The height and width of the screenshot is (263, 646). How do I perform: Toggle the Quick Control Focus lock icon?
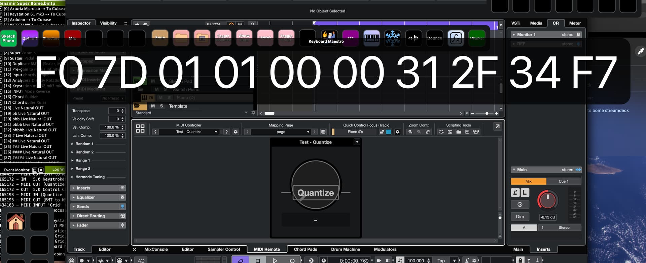pyautogui.click(x=382, y=132)
